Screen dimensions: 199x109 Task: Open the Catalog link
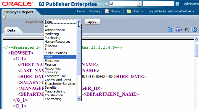(x=94, y=11)
